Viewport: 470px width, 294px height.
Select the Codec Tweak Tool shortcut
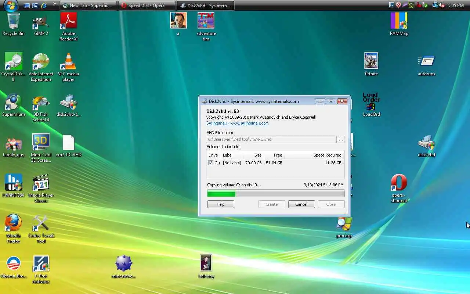click(41, 229)
